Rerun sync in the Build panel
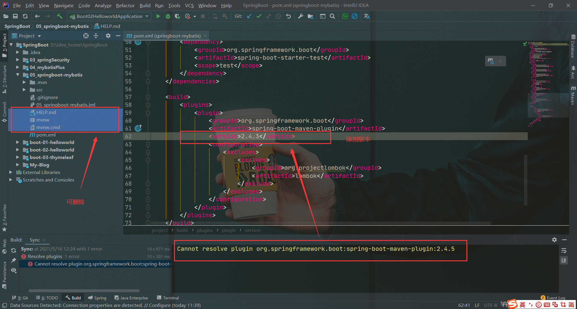Image resolution: width=577 pixels, height=309 pixels. tap(14, 250)
